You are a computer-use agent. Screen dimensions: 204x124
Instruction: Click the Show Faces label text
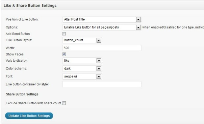14,54
